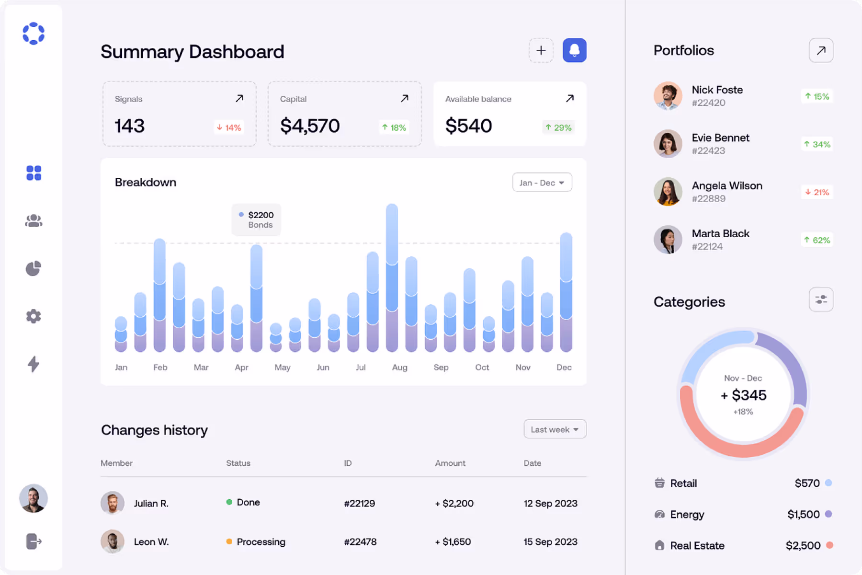The width and height of the screenshot is (862, 575).
Task: Open the dashboard grid icon in sidebar
Action: (x=34, y=172)
